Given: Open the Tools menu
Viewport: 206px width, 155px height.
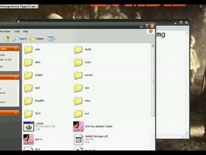Looking at the screenshot, I should (x=17, y=31).
